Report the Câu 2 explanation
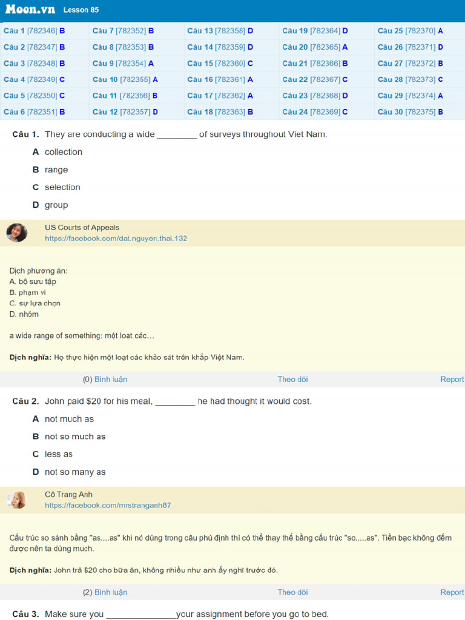 452,592
